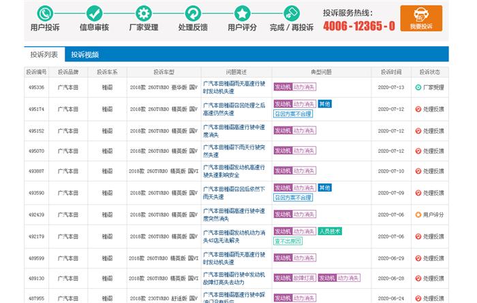Screen dimensions: 477x303
Task: Click the 发动机 故障灯亮 tag in row 489130
Action: tap(295, 278)
